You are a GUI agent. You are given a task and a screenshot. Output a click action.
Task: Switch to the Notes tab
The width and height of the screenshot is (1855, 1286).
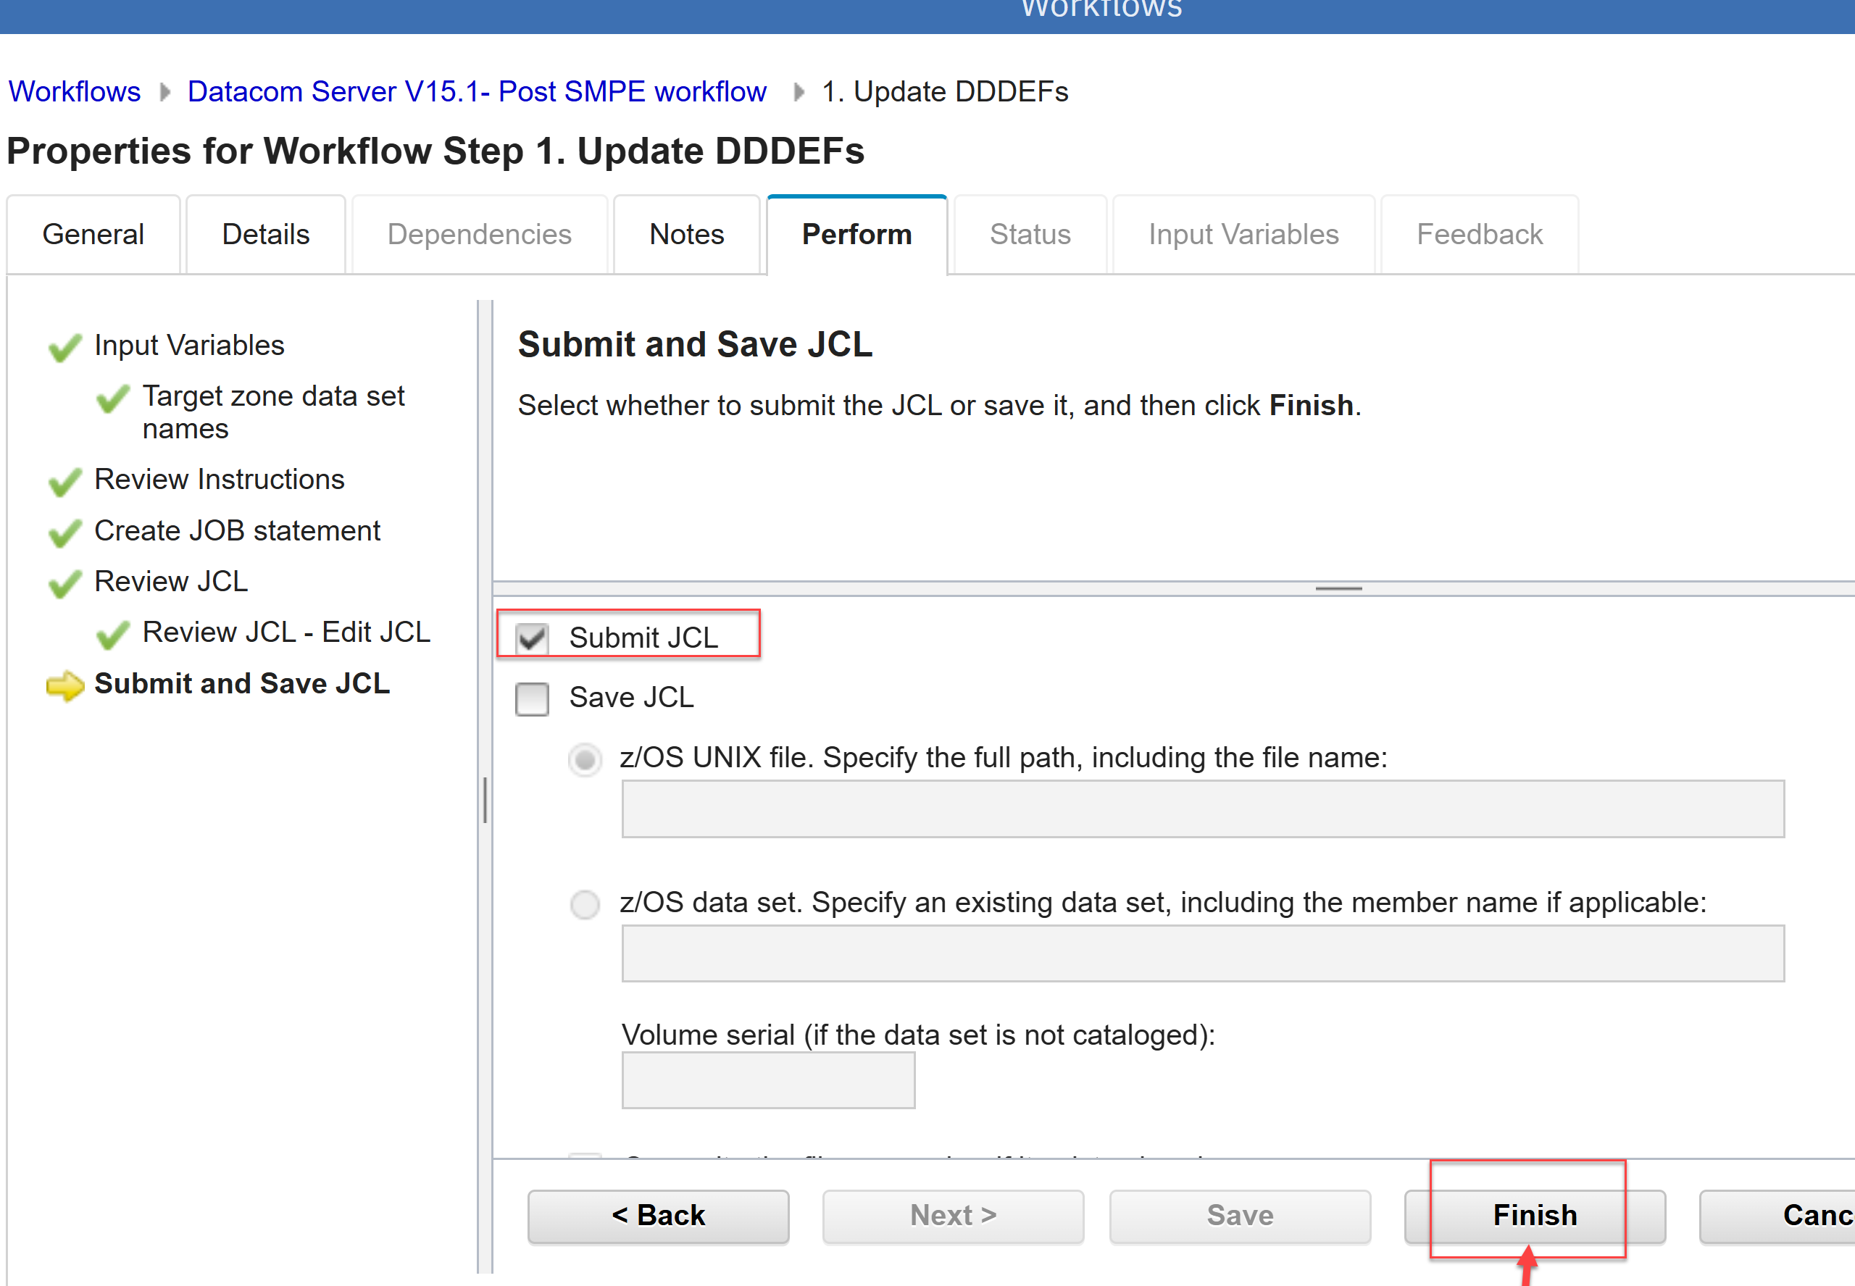(686, 235)
